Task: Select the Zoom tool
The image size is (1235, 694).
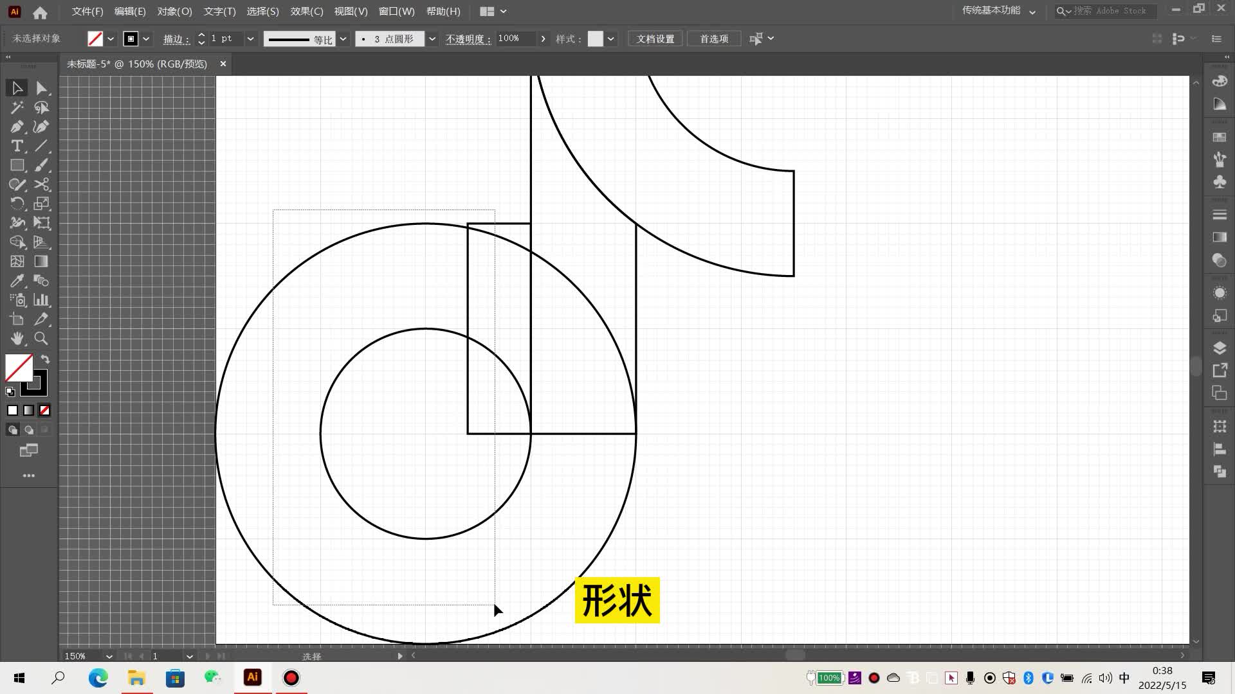Action: (41, 338)
